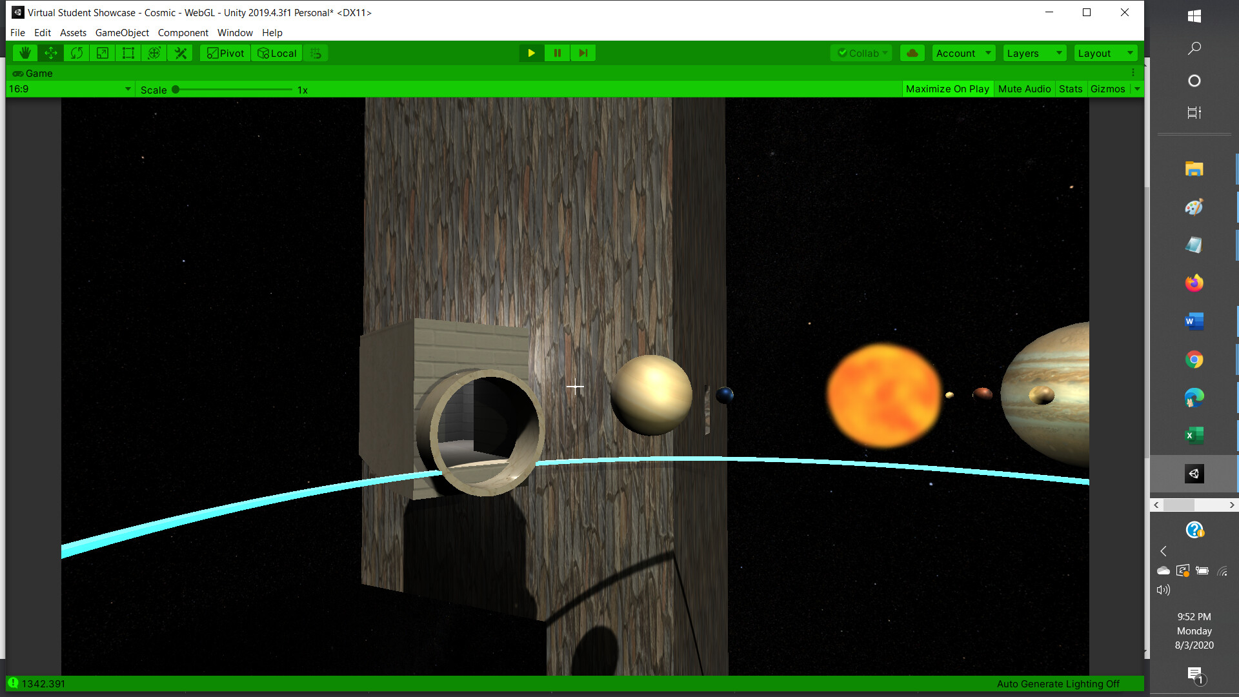
Task: Open the console error message in status bar
Action: [x=39, y=683]
